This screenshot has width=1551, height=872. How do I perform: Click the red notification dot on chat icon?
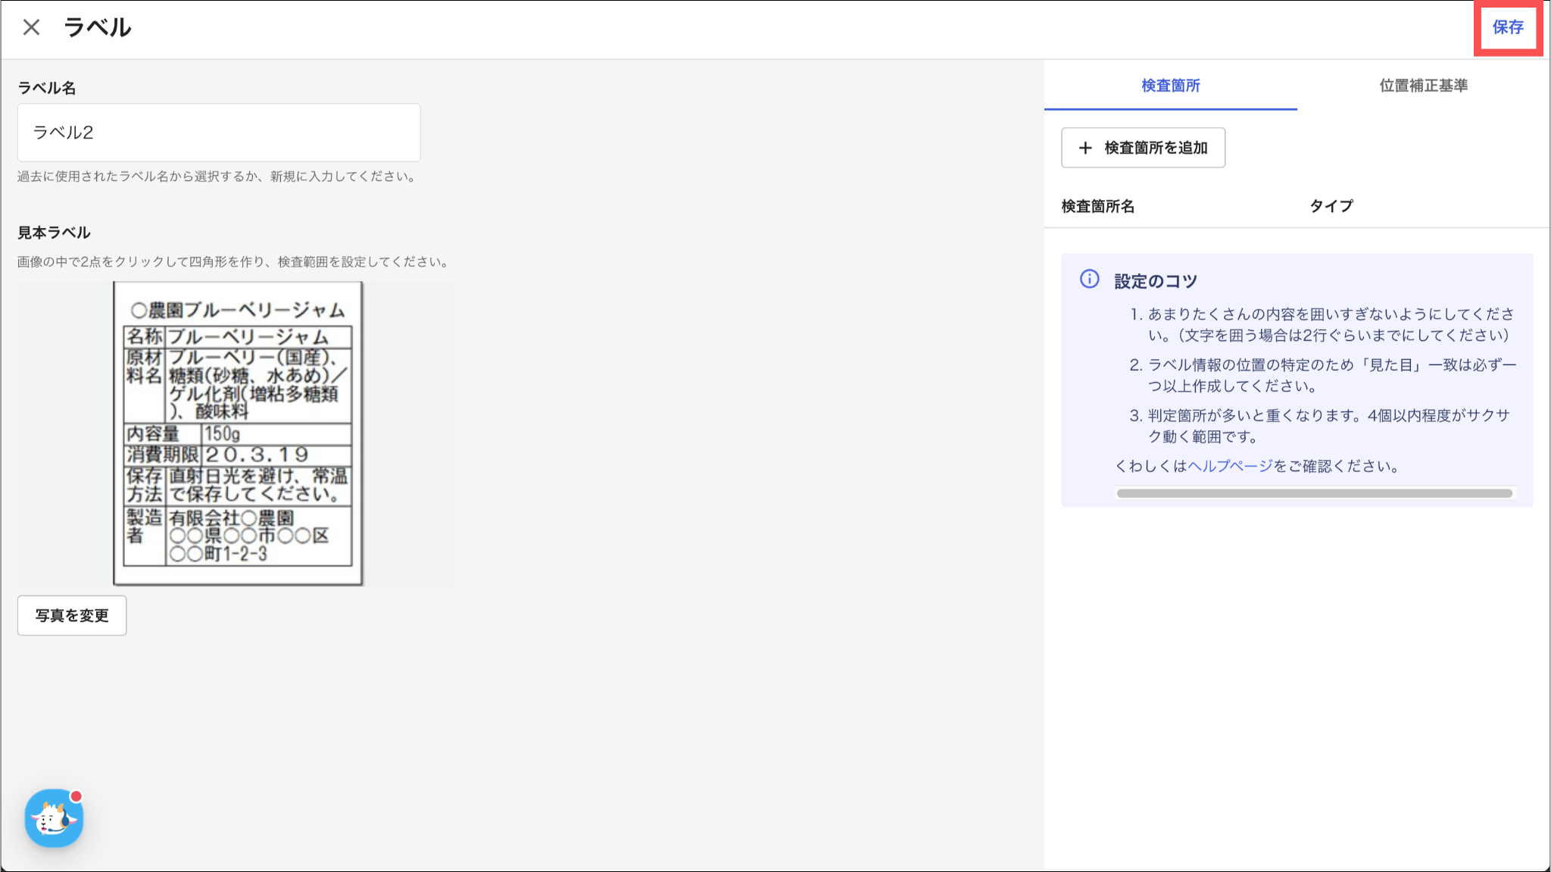click(x=76, y=796)
